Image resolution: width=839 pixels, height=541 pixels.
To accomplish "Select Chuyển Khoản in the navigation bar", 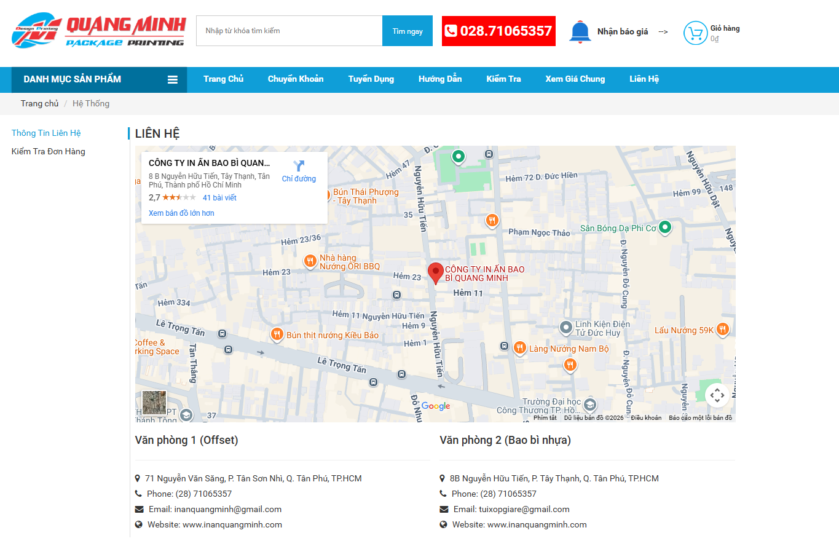I will tap(295, 79).
